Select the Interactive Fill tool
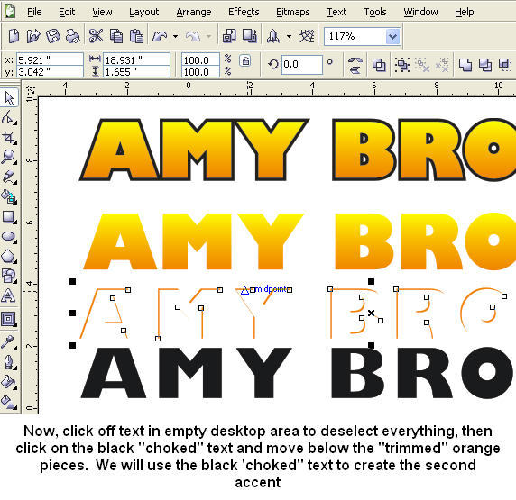 [x=9, y=402]
